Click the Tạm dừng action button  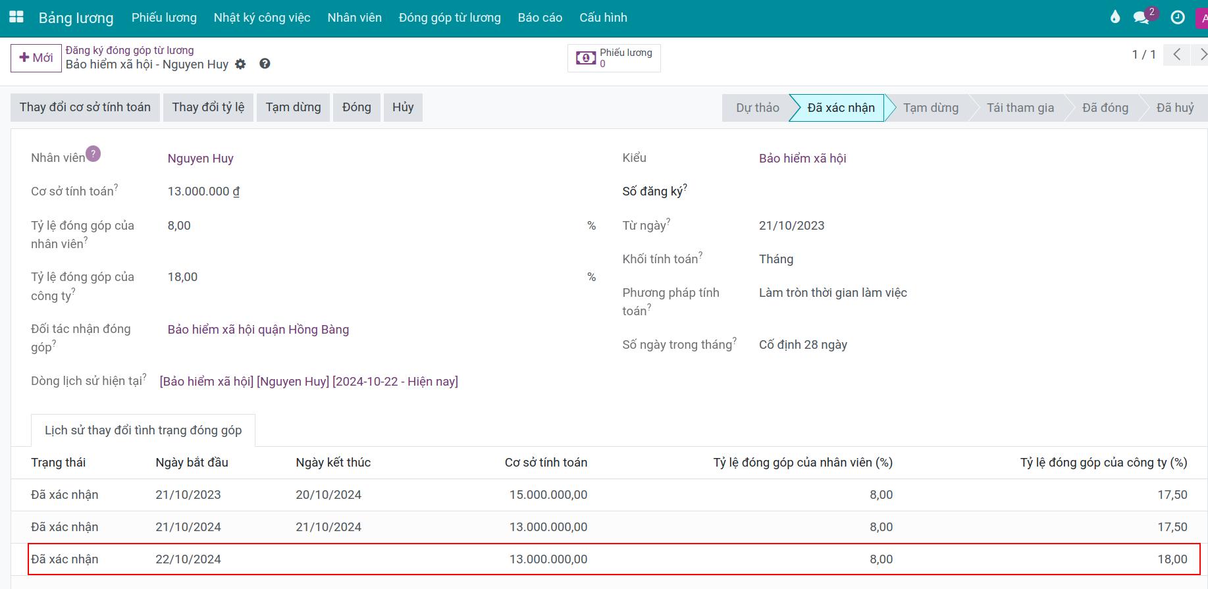click(293, 107)
